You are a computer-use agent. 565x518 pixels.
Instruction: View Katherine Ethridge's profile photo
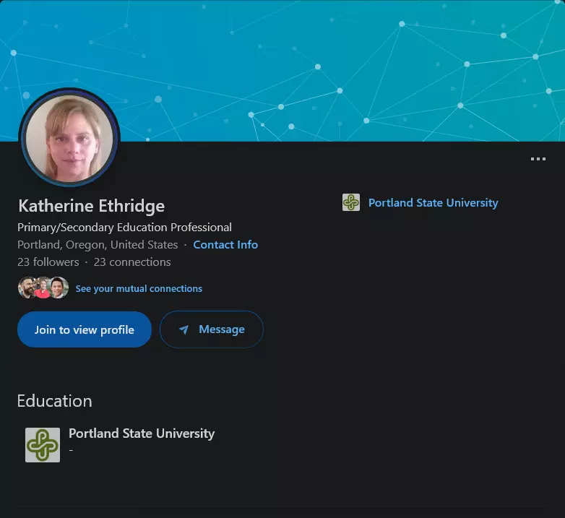coord(69,138)
